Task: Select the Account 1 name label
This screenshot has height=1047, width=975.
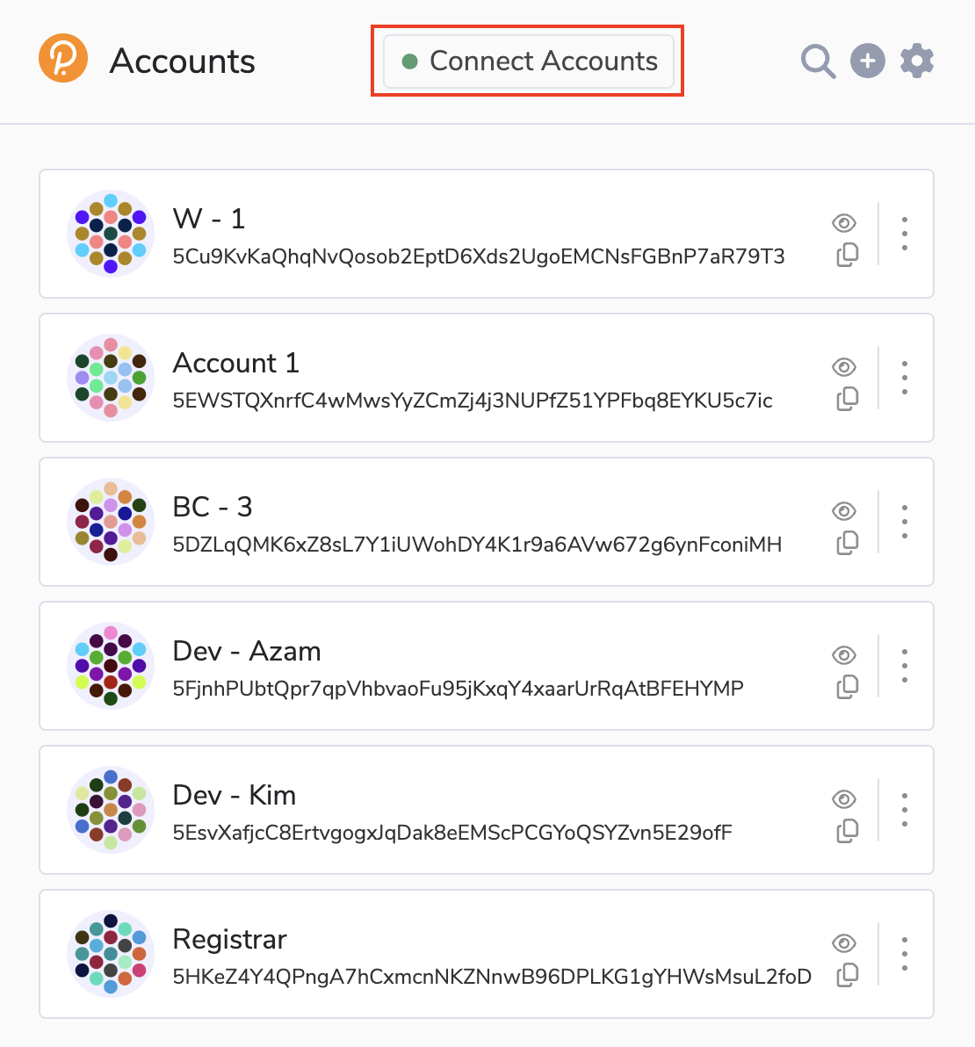Action: (x=235, y=363)
